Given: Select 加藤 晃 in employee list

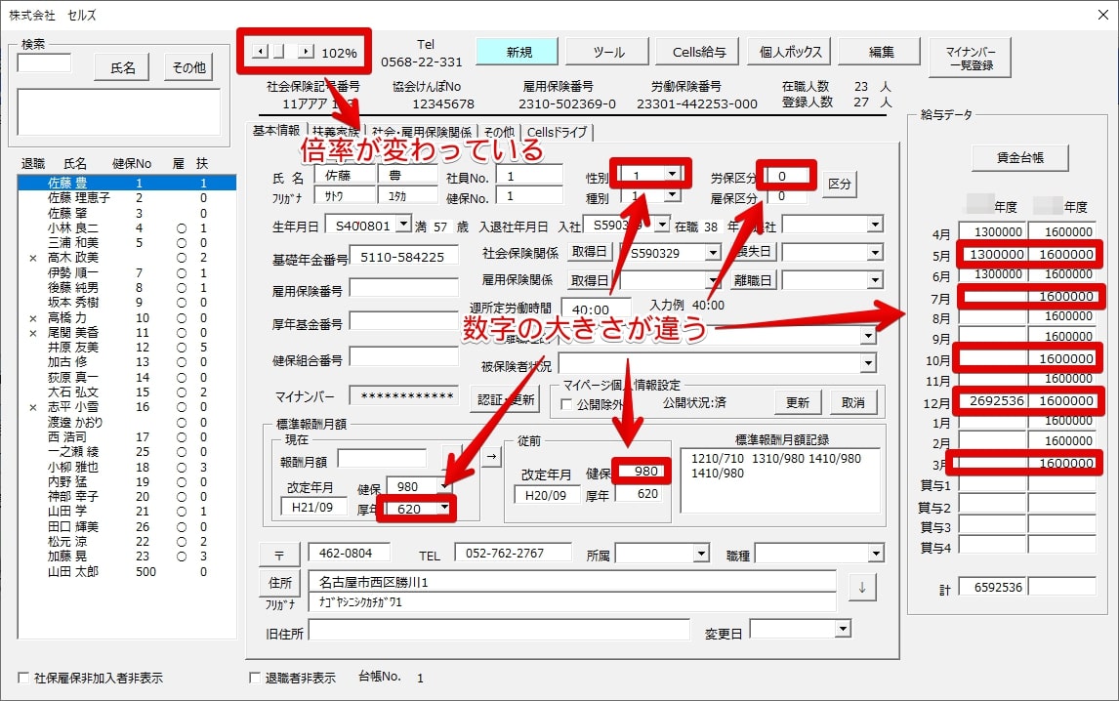Looking at the screenshot, I should click(x=126, y=557).
